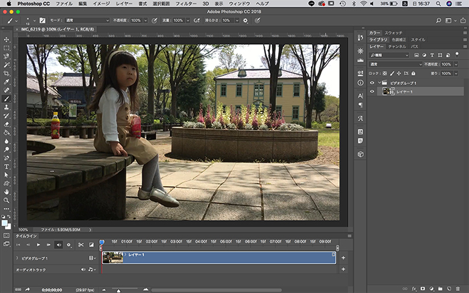Mute the audio track
Screen dimensions: 469x293
point(83,270)
